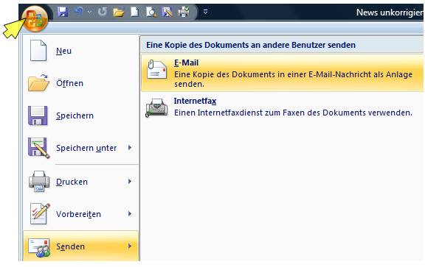Click Save As pencil icon in toolbar
Screen dimensions: 425x267
[x=167, y=12]
